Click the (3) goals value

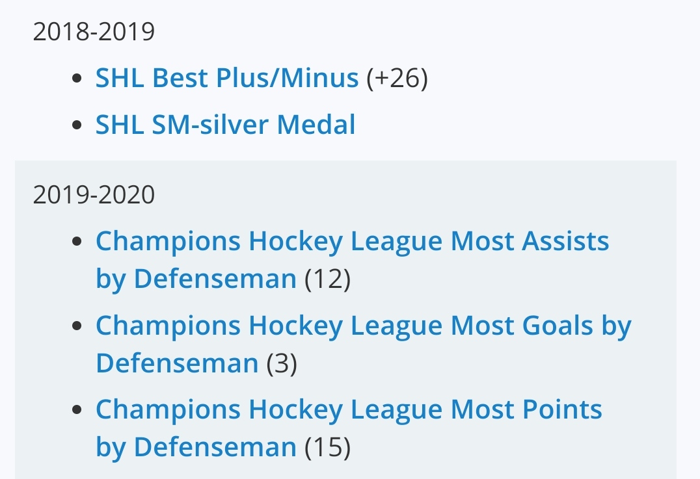point(282,363)
